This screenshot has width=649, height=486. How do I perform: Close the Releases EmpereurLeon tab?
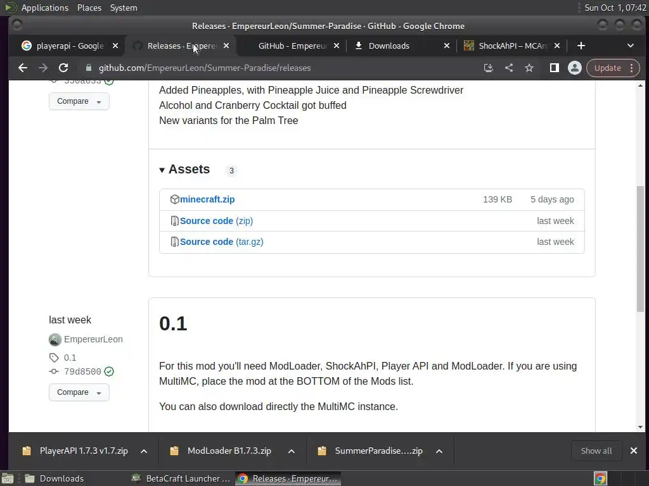click(226, 46)
